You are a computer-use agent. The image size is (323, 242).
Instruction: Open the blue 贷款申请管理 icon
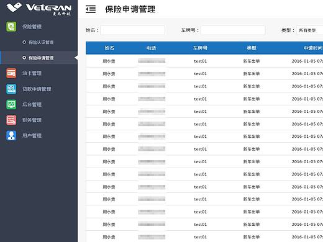point(11,89)
